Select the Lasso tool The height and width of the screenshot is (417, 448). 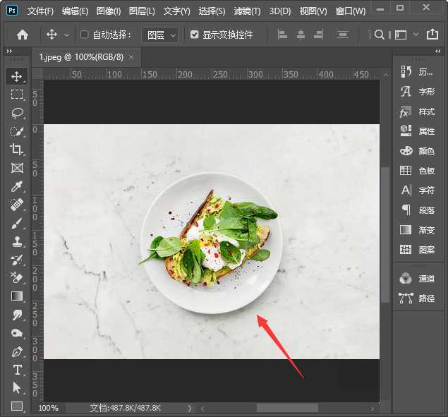(17, 113)
